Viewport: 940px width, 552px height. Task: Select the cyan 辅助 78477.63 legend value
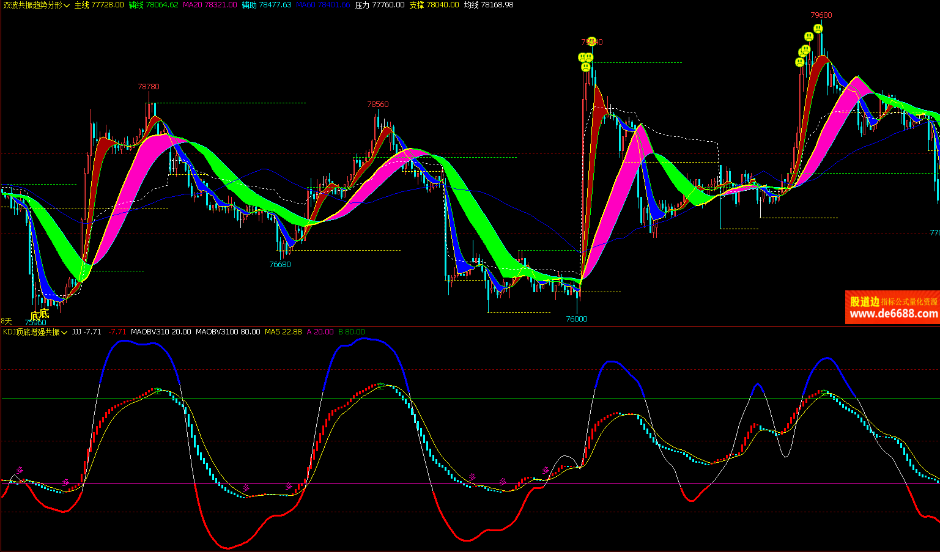[x=266, y=5]
